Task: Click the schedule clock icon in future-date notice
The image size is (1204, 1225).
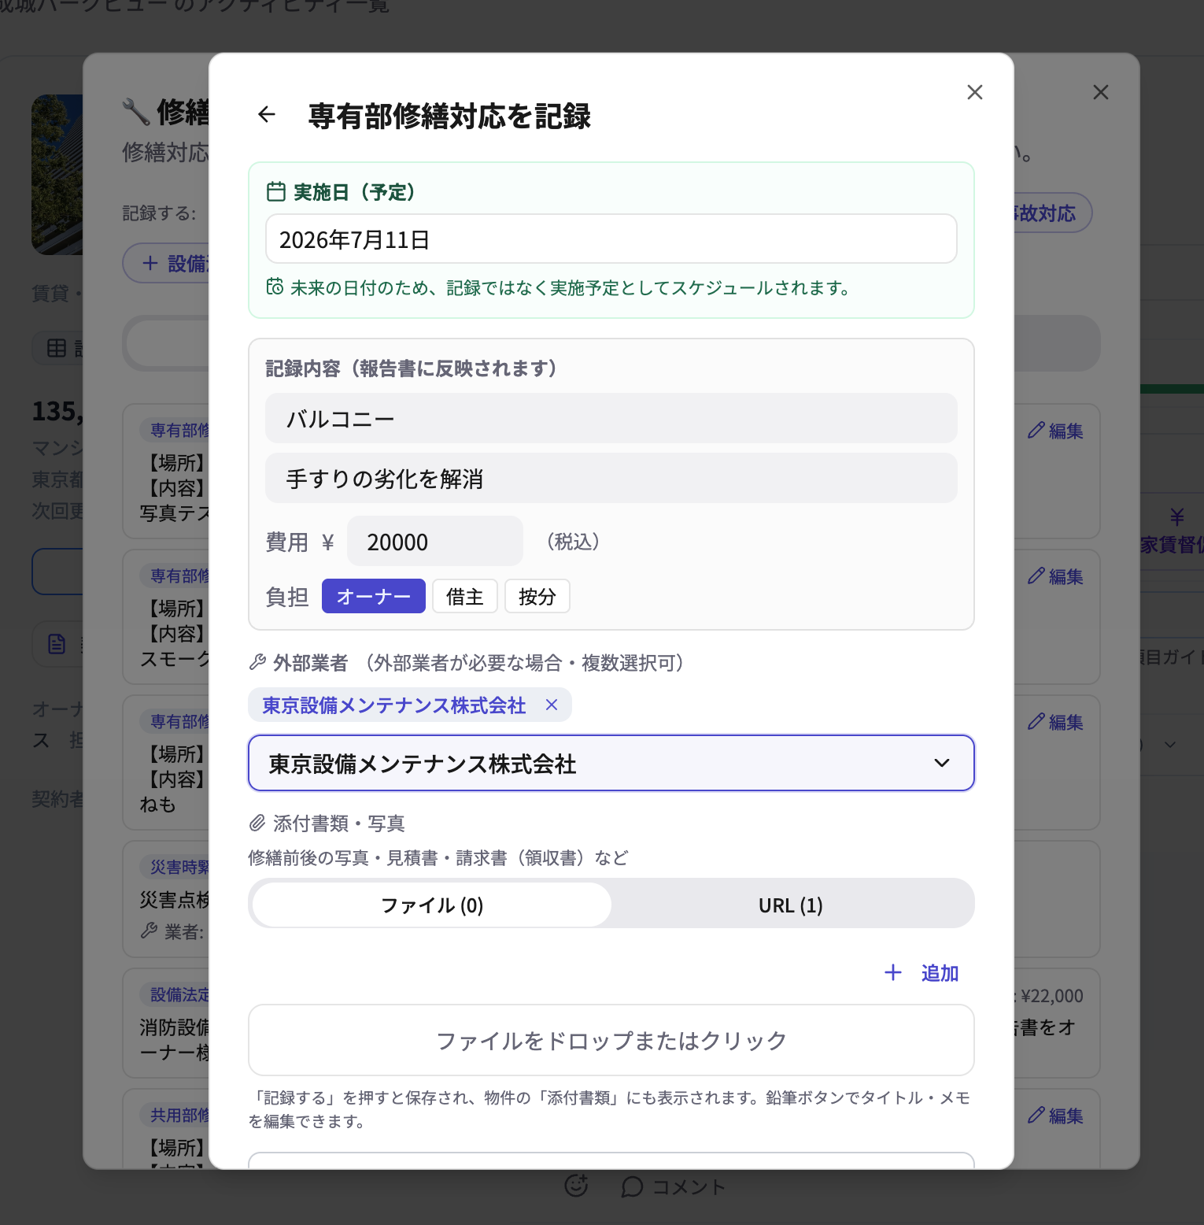Action: [275, 287]
